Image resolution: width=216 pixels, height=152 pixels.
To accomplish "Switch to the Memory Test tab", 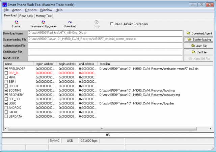I will tap(44, 16).
